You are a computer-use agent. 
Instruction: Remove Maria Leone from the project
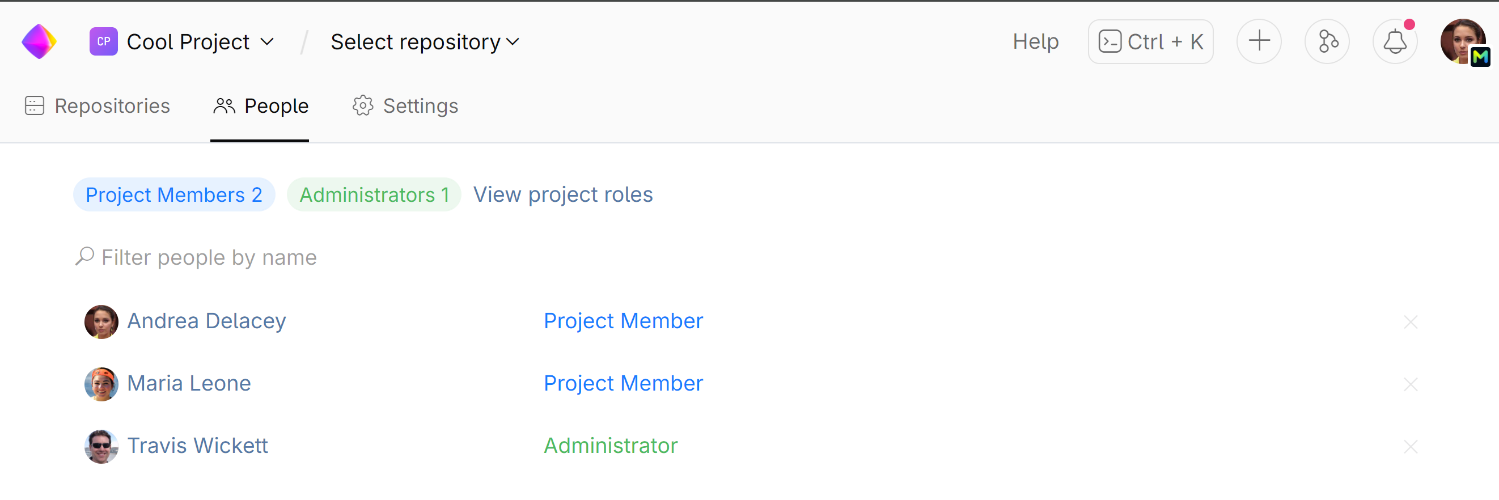point(1410,384)
